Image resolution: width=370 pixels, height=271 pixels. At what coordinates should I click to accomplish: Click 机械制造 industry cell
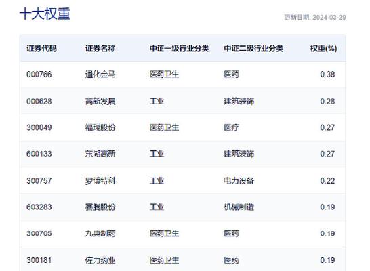tap(239, 207)
